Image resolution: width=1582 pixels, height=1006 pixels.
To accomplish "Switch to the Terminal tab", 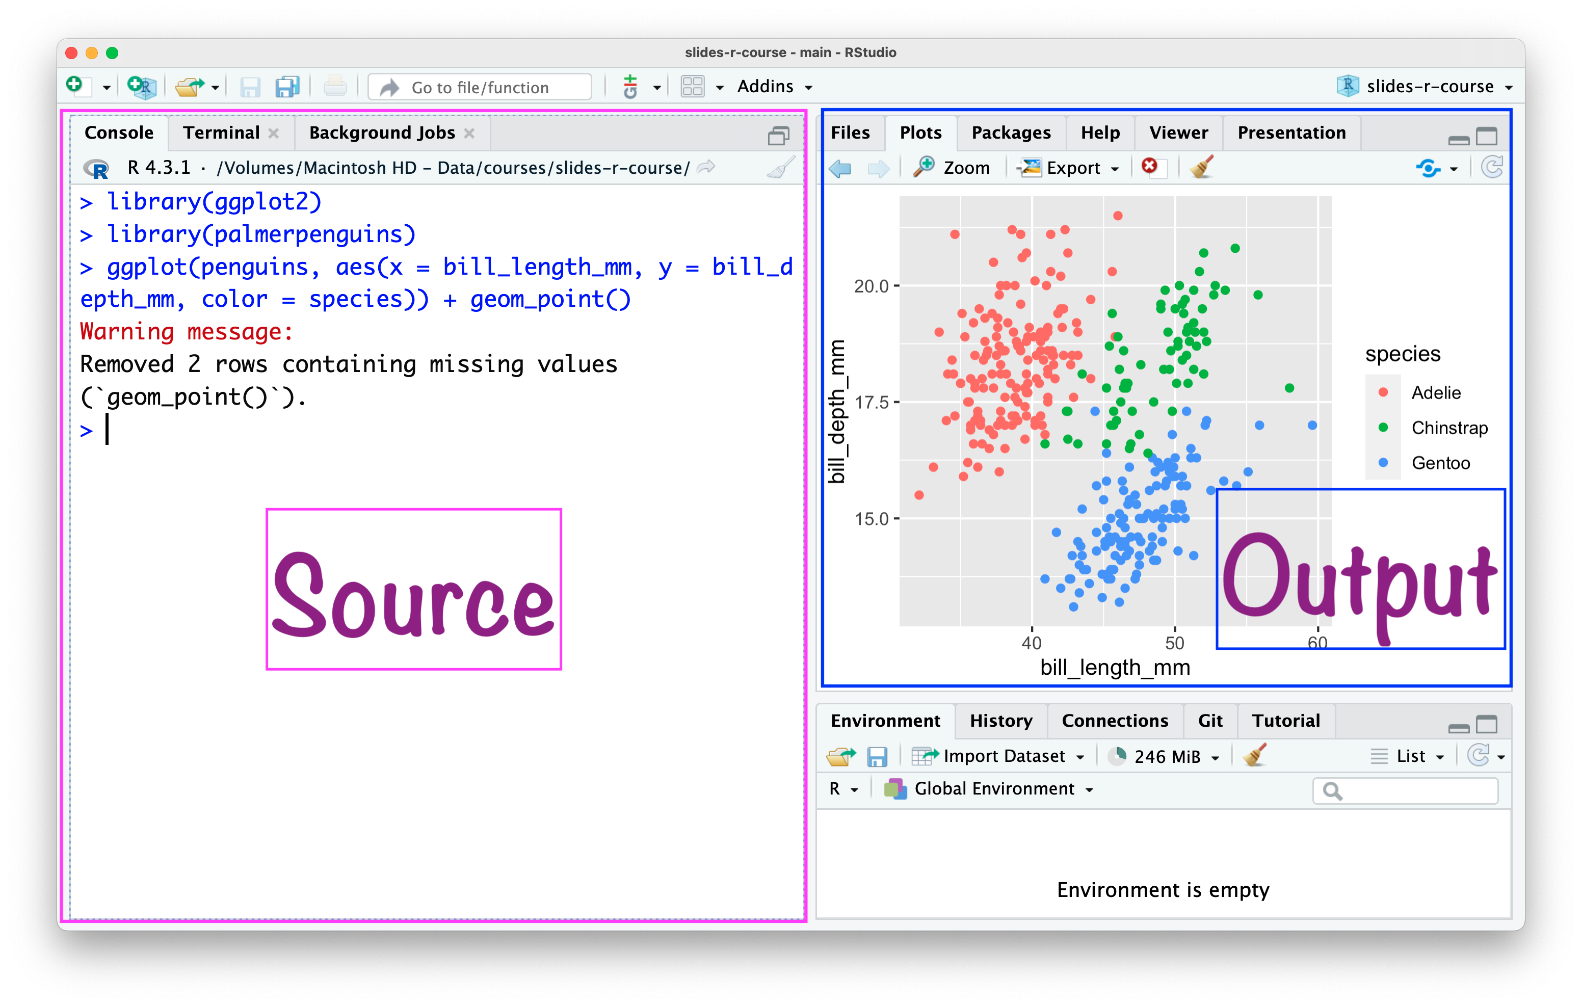I will click(221, 133).
